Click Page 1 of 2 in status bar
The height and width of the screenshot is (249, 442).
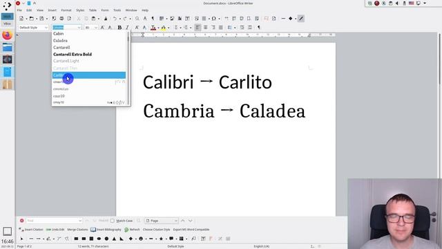point(25,246)
